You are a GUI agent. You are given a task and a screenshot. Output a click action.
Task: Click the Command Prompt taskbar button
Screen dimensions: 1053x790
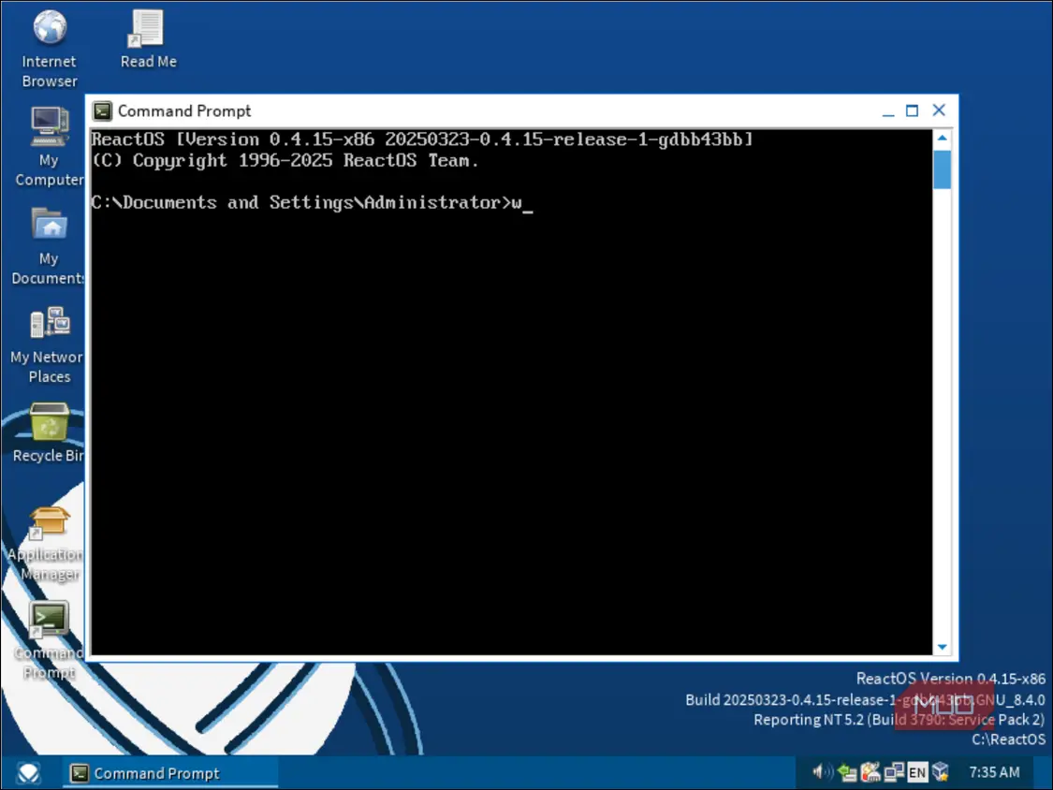[x=170, y=773]
